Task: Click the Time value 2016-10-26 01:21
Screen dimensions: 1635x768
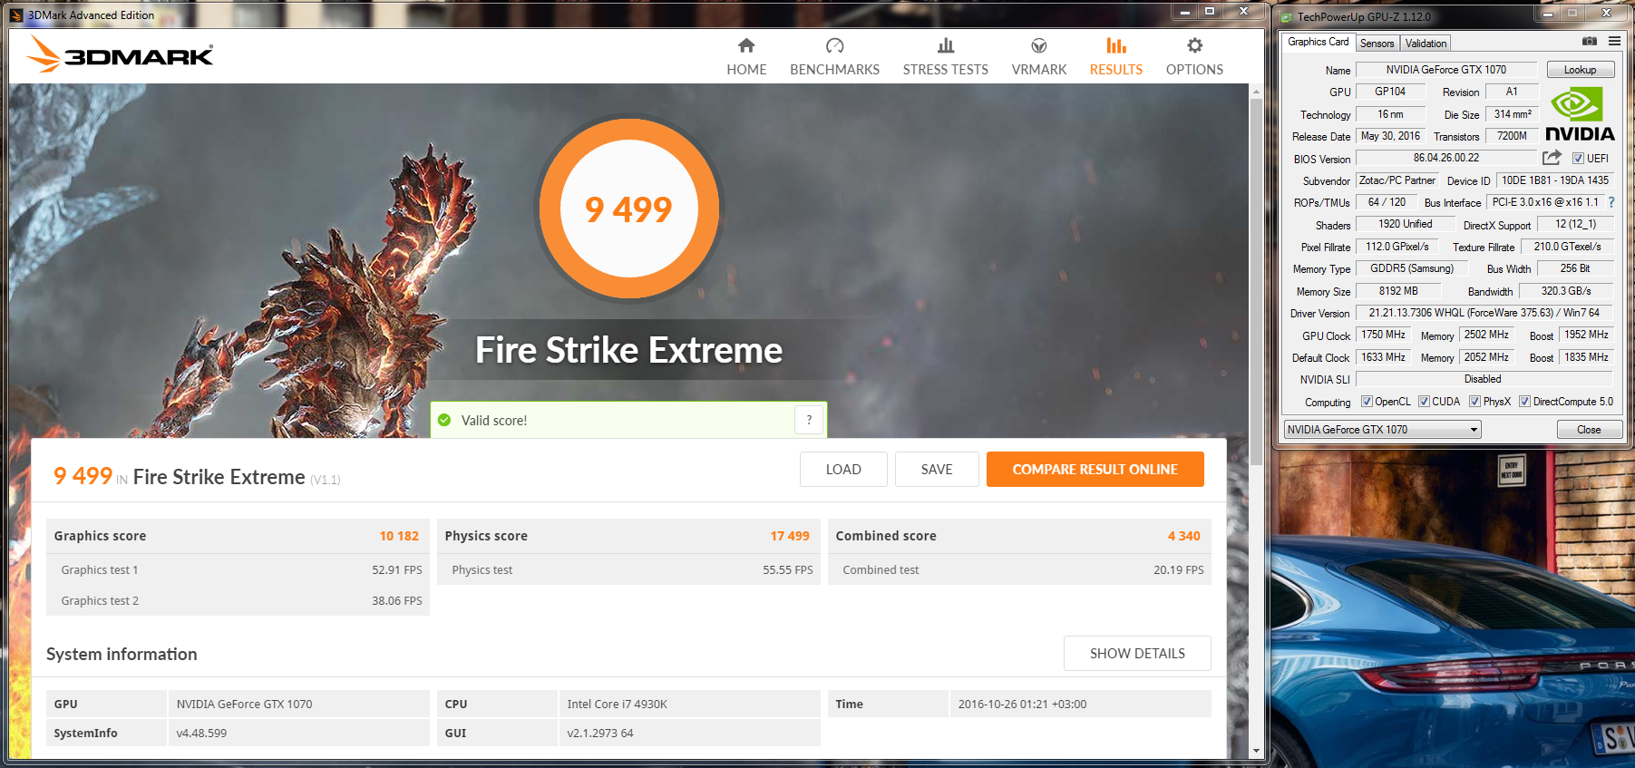Action: [1022, 704]
